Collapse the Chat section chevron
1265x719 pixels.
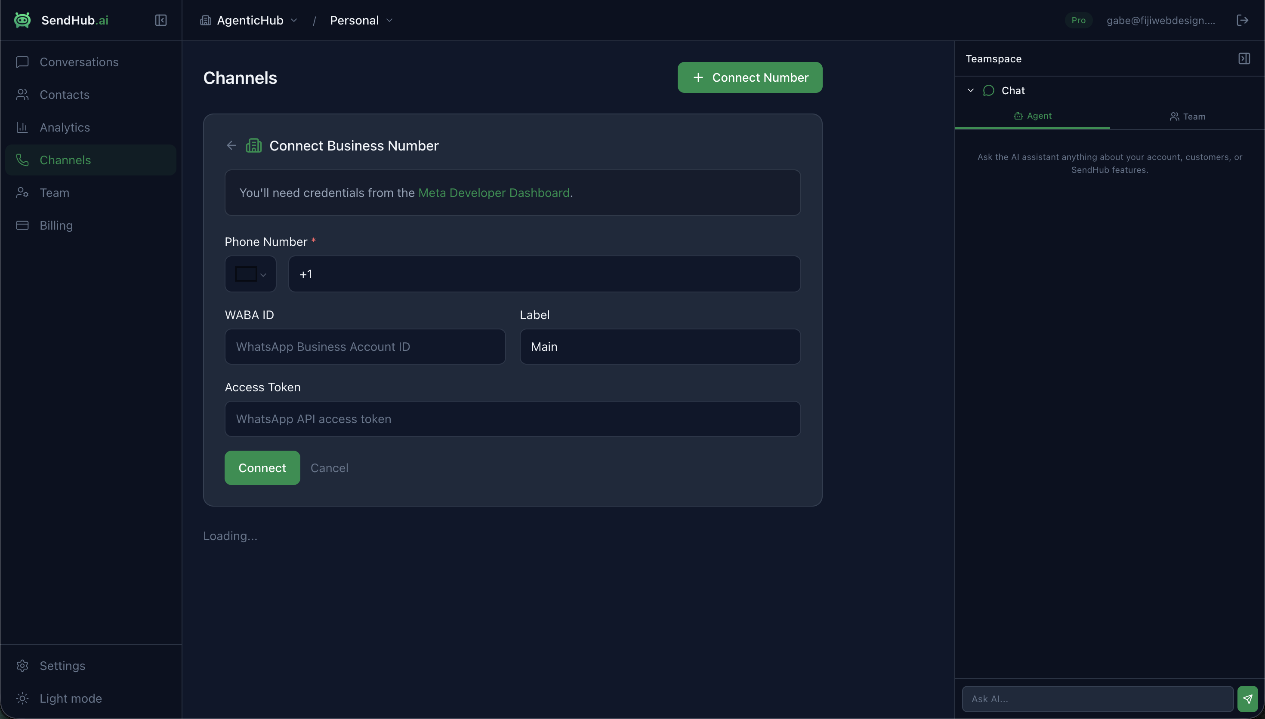coord(970,90)
